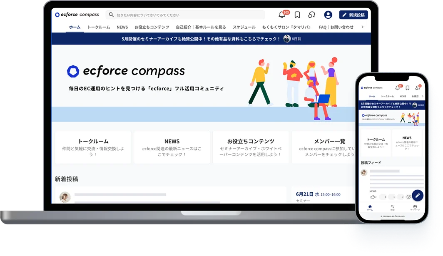
Task: Open トークルーム card on laptop
Action: [x=93, y=147]
